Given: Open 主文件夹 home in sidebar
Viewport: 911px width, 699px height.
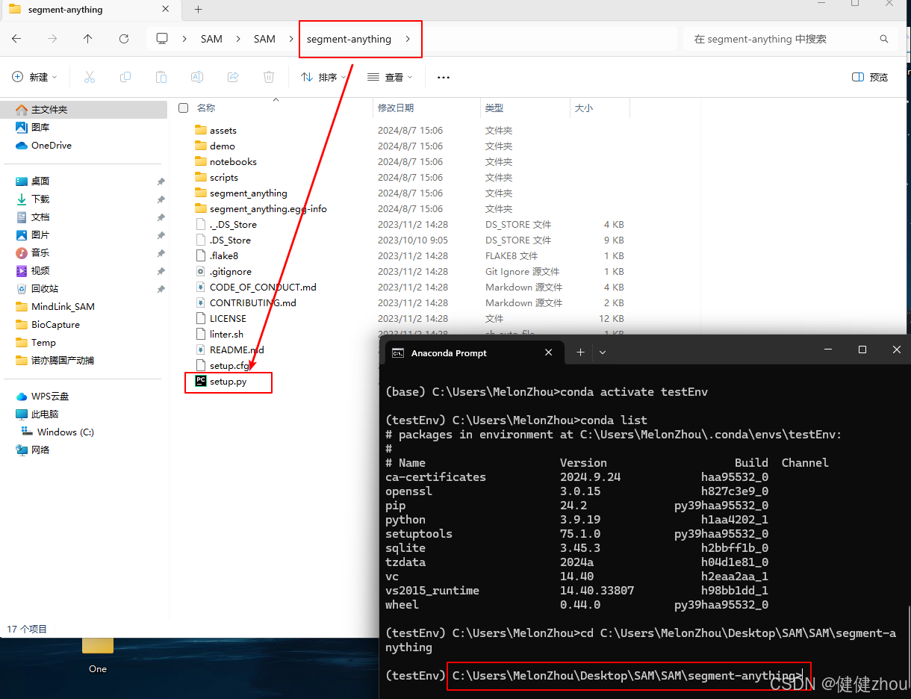Looking at the screenshot, I should 84,110.
